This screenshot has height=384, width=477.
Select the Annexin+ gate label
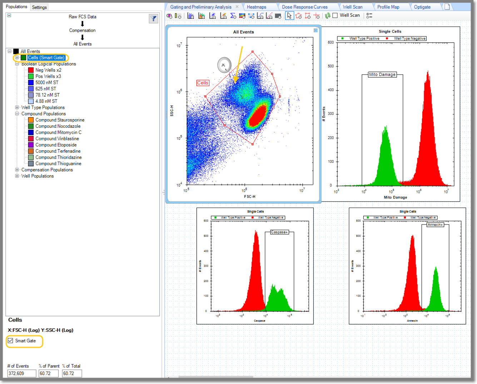[x=435, y=225]
